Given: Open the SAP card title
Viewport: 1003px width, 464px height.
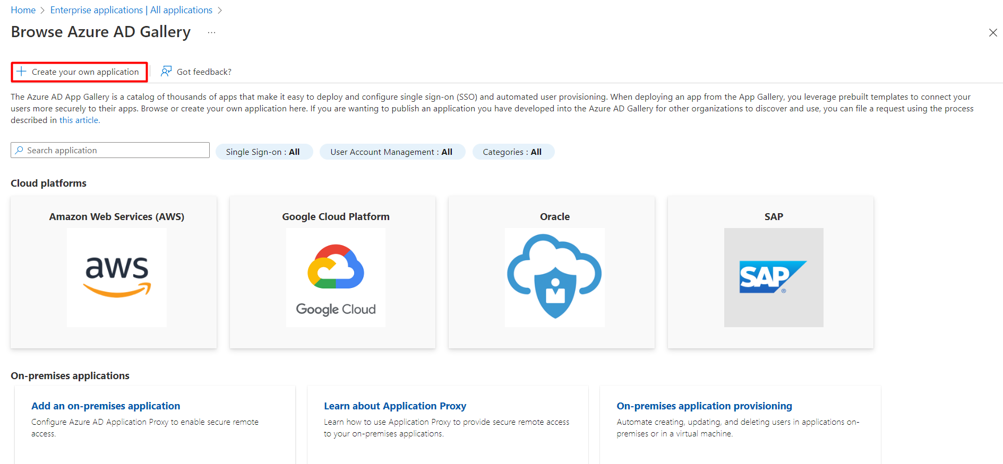Looking at the screenshot, I should 774,216.
